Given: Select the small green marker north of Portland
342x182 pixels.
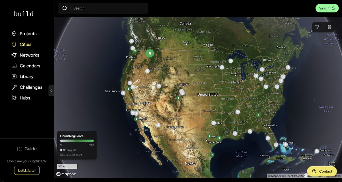Looking at the screenshot, I should click(x=135, y=51).
